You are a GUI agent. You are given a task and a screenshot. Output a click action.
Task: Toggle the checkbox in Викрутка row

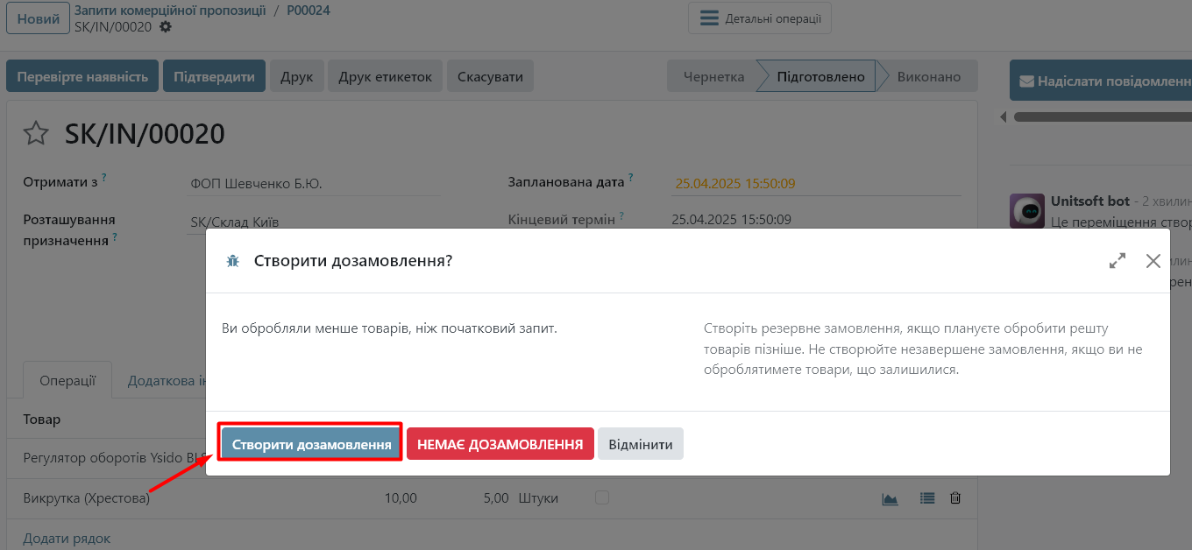[x=601, y=497]
